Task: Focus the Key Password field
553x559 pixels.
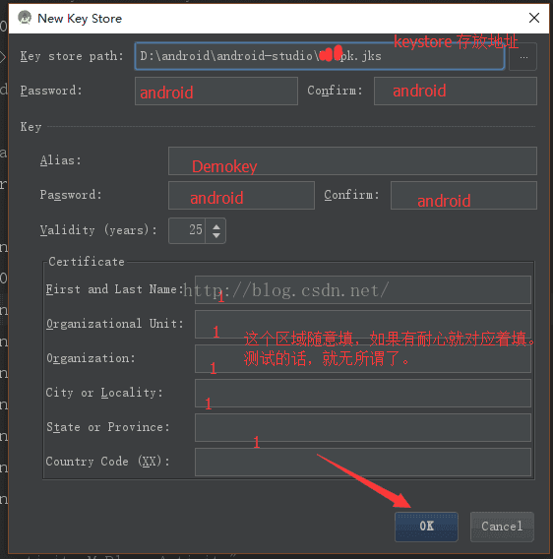Action: click(x=241, y=195)
